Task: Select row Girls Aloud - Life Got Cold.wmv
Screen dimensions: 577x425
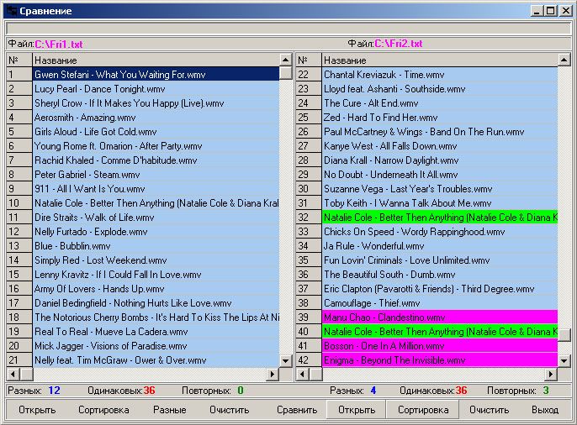Action: [x=156, y=132]
